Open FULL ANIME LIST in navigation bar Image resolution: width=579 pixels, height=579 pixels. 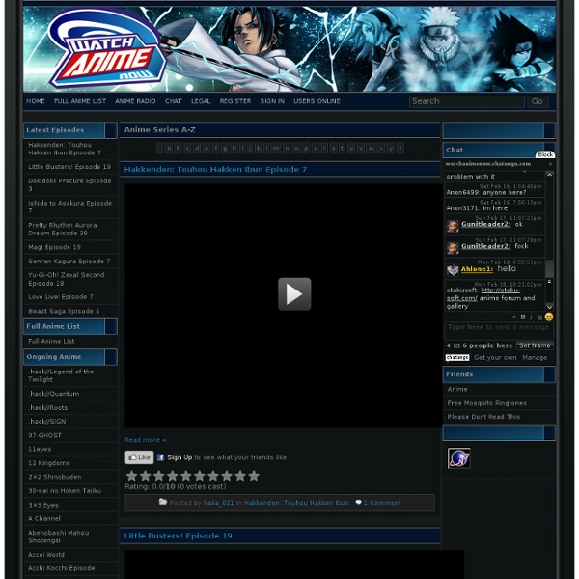tap(80, 101)
